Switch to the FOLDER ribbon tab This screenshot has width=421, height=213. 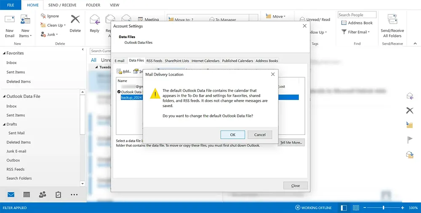(93, 5)
